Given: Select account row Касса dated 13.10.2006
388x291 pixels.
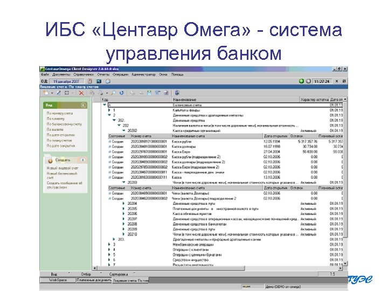Looking at the screenshot, I should pyautogui.click(x=225, y=177).
